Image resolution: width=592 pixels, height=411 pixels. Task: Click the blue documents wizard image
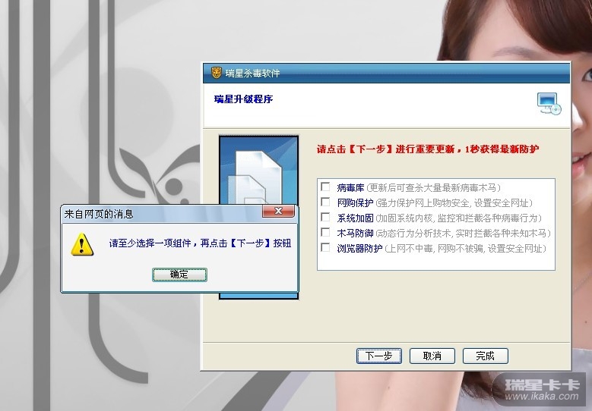[x=258, y=171]
